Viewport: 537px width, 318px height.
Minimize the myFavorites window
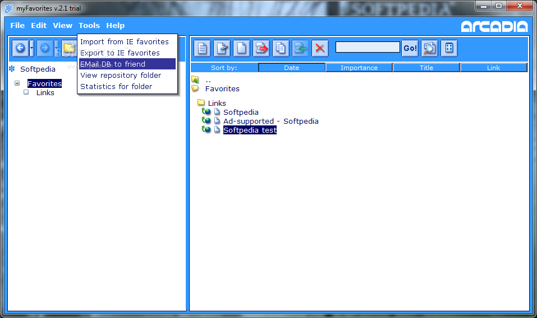pos(484,6)
